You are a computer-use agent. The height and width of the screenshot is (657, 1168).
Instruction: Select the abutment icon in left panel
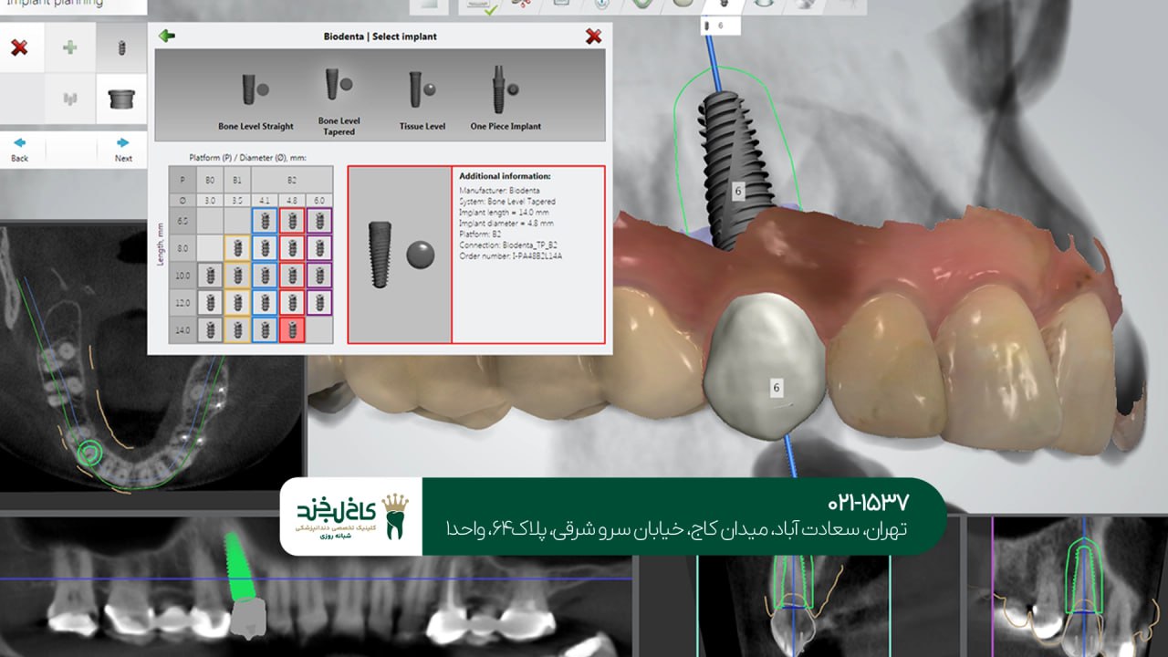(x=121, y=99)
